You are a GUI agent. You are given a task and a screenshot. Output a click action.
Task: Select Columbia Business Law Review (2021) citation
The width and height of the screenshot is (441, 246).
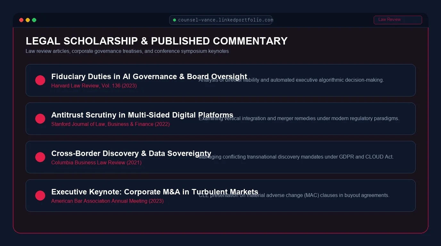click(96, 163)
